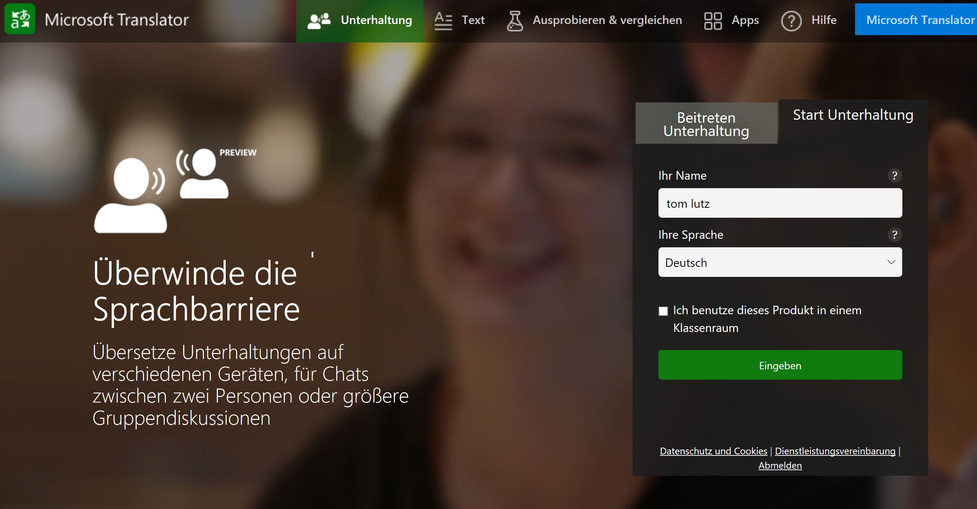Click the help icon beside Ihre Sprache

point(894,235)
